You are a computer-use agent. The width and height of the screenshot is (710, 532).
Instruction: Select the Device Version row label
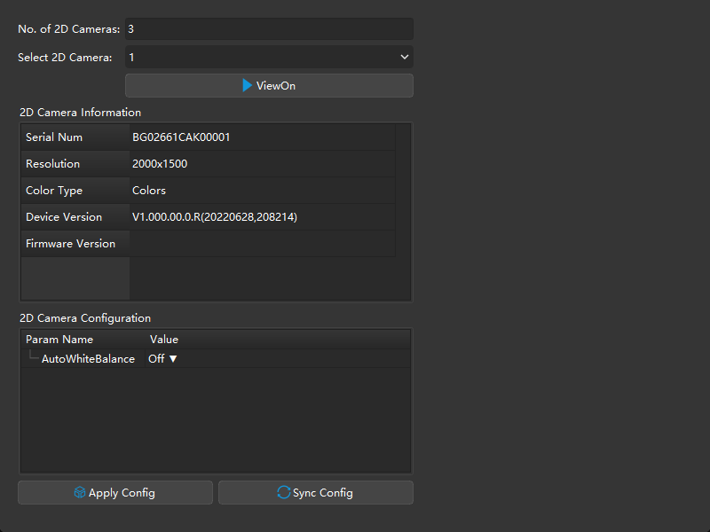tap(64, 217)
